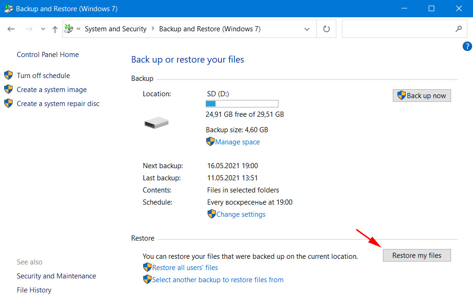Click the Restore my files button

[417, 256]
